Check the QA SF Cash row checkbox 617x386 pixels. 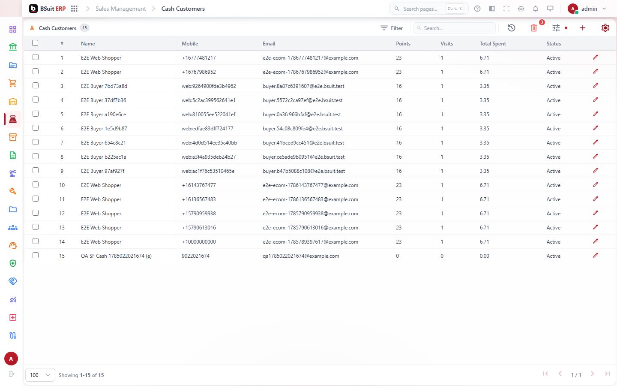point(36,255)
